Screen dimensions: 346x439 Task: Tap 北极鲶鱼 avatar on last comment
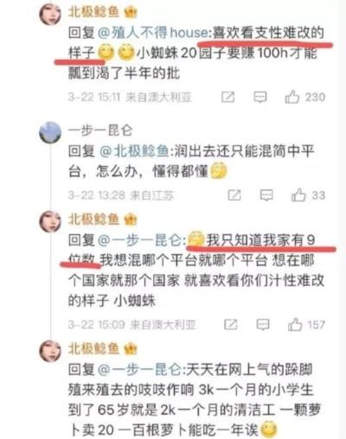click(50, 351)
